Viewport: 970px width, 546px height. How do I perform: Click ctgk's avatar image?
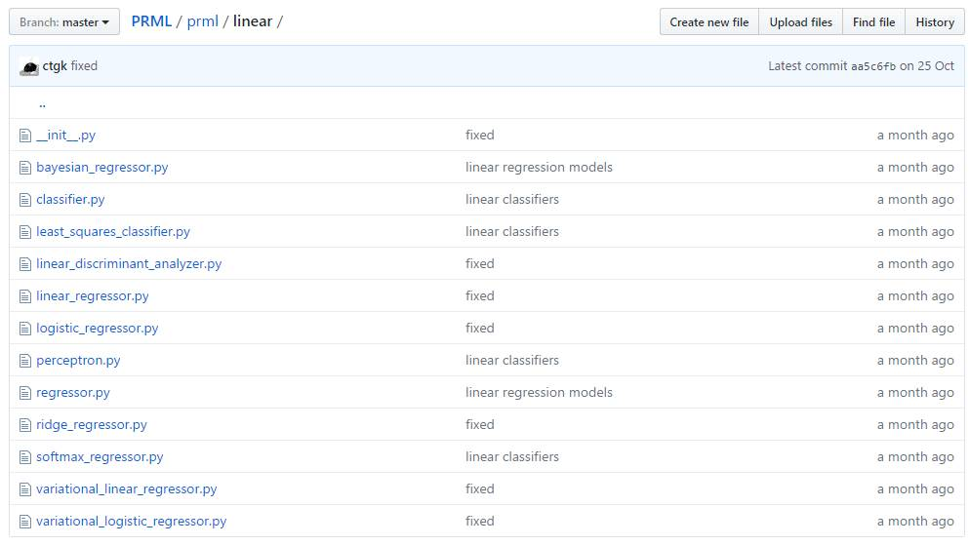[x=29, y=66]
